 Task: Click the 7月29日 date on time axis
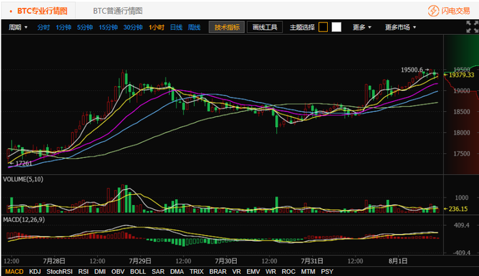(140, 261)
